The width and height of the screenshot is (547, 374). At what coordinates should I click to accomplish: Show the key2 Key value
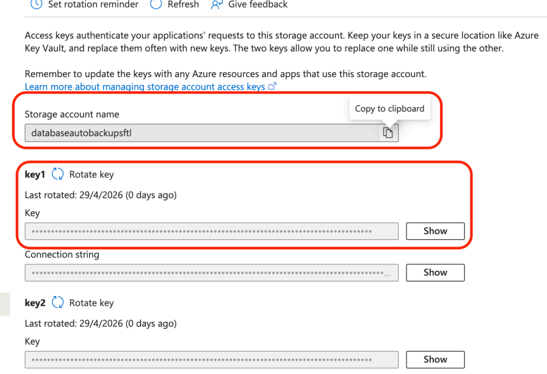point(435,359)
